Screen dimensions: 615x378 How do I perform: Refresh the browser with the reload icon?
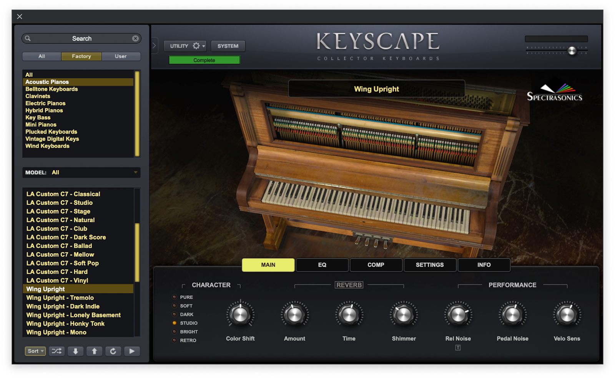point(113,351)
